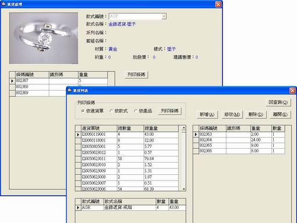The image size is (297, 223).
Task: Click the 金飾退貨-戒指 style name cell
Action: click(x=129, y=207)
